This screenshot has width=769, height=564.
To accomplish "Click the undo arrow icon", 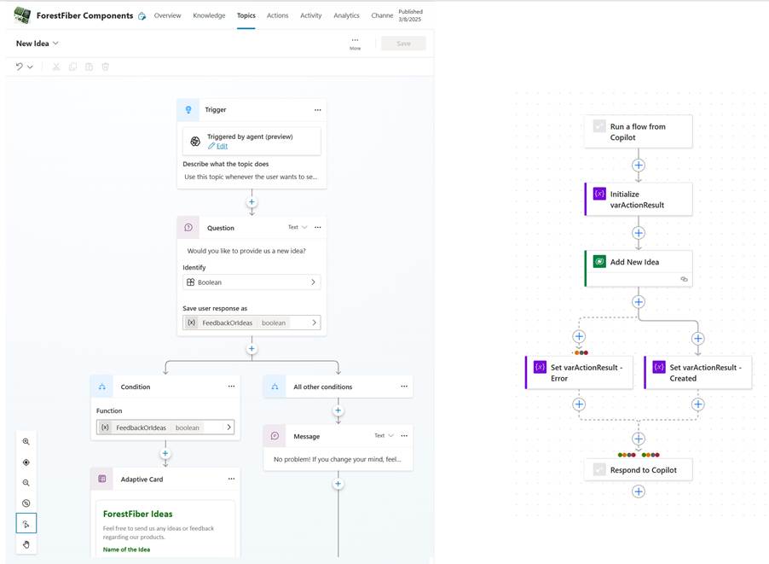I will click(19, 67).
